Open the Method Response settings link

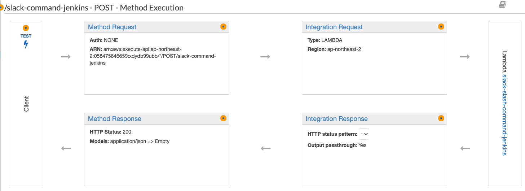pos(114,119)
